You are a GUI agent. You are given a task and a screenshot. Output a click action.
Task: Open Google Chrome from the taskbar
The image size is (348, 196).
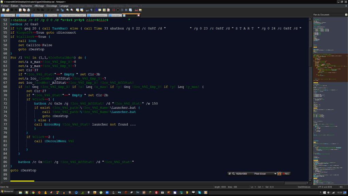coord(33,193)
